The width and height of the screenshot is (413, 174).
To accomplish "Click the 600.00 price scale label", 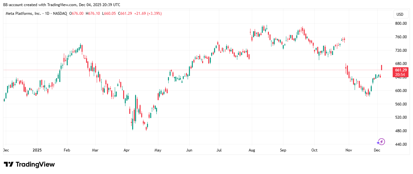I will 401,91.
